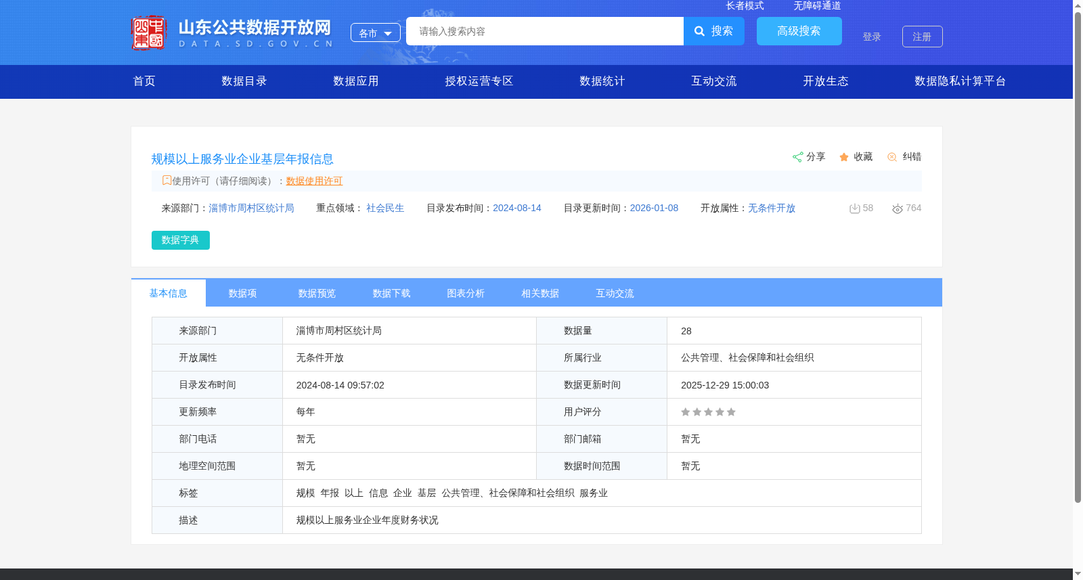Click the 2025-12-29 15:00:03 data update time
The width and height of the screenshot is (1083, 580).
pyautogui.click(x=725, y=385)
